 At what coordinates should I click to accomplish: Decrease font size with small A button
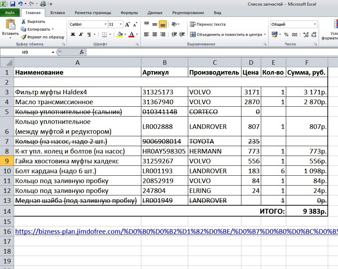click(135, 24)
